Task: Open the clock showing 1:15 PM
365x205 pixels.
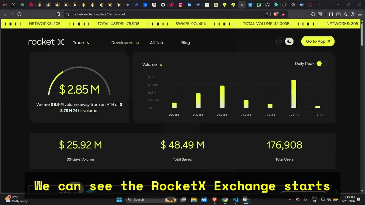Action: point(349,199)
